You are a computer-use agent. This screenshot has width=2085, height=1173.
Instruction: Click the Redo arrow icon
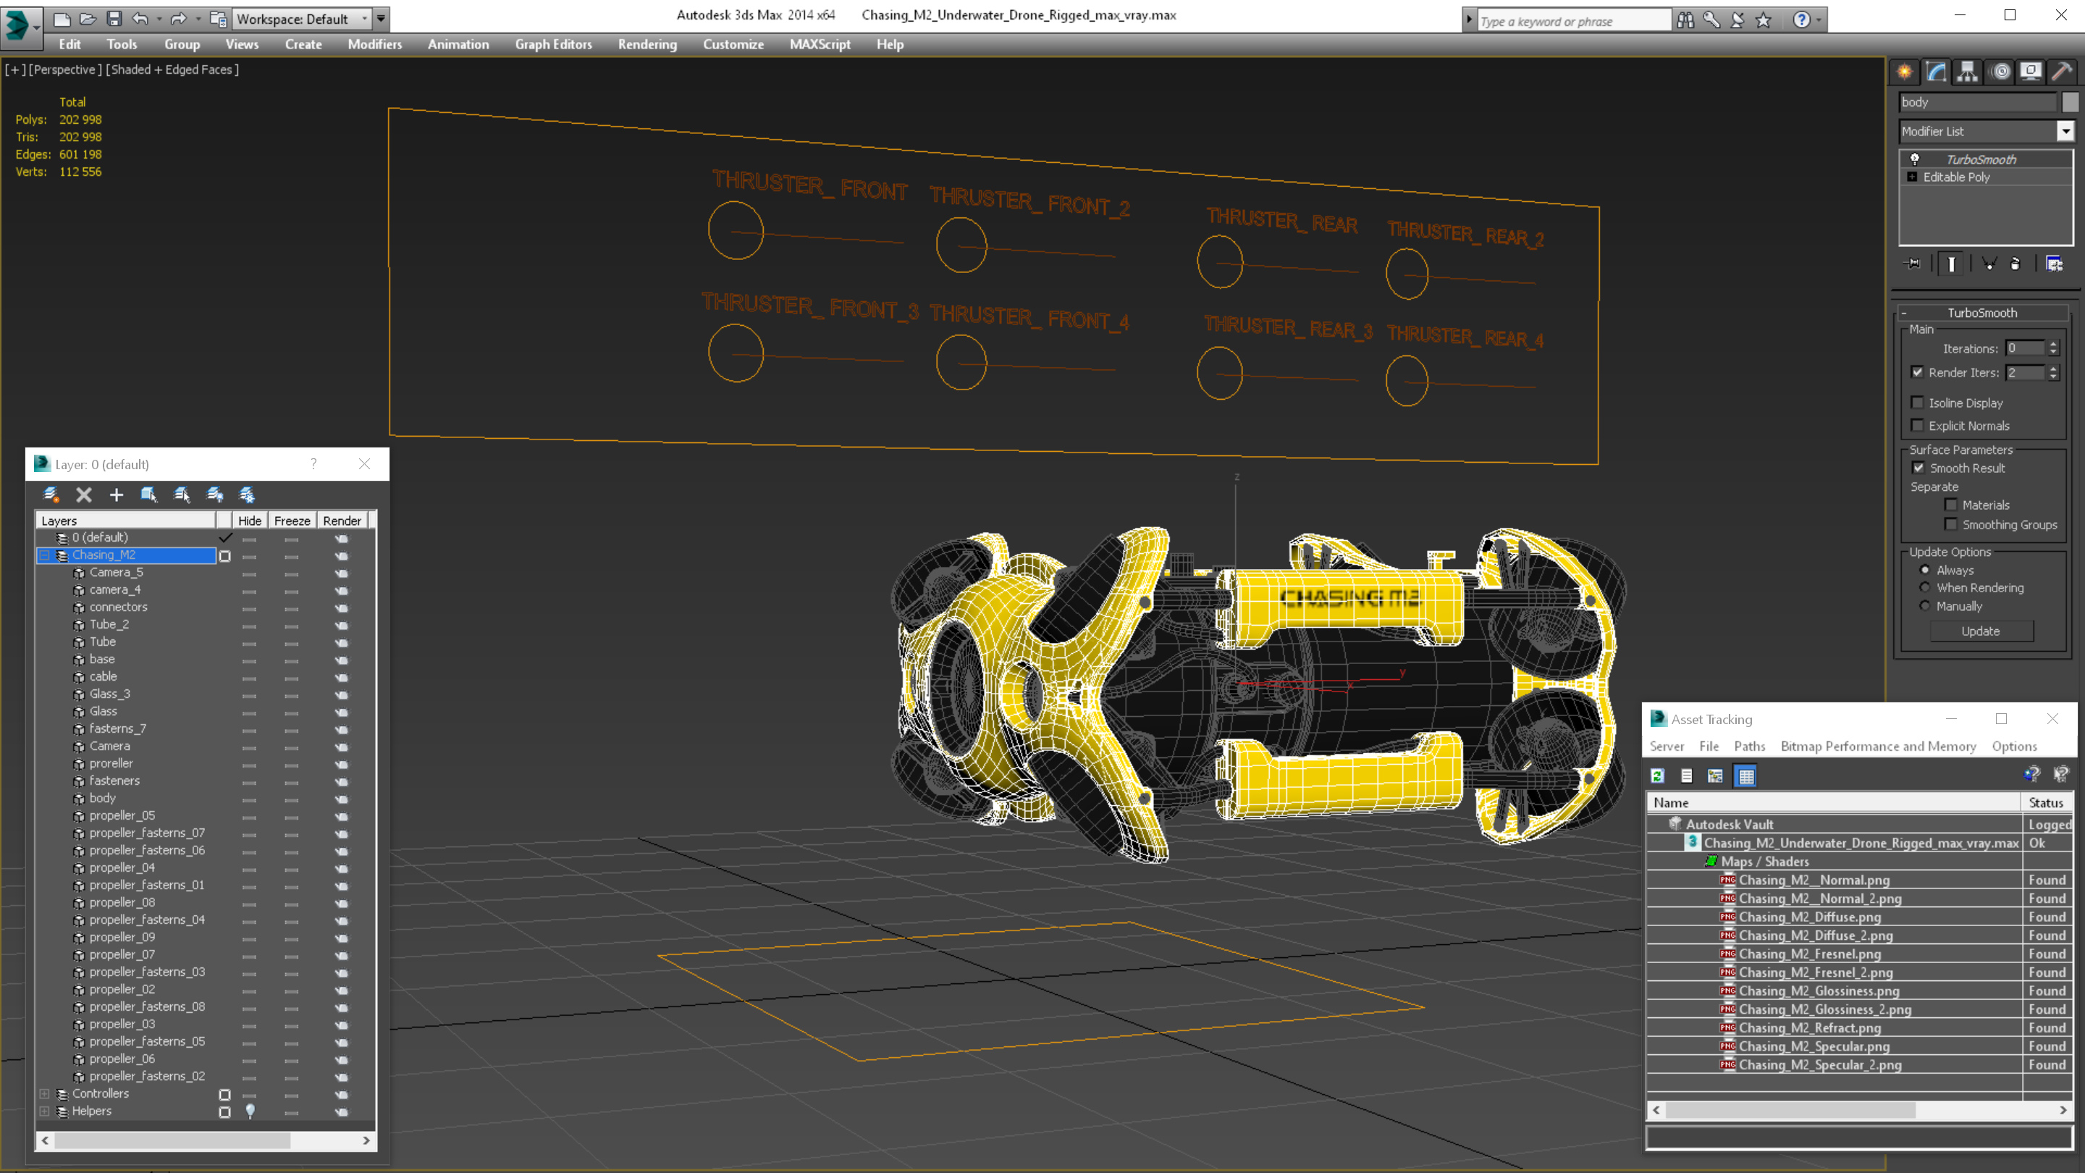click(x=179, y=19)
